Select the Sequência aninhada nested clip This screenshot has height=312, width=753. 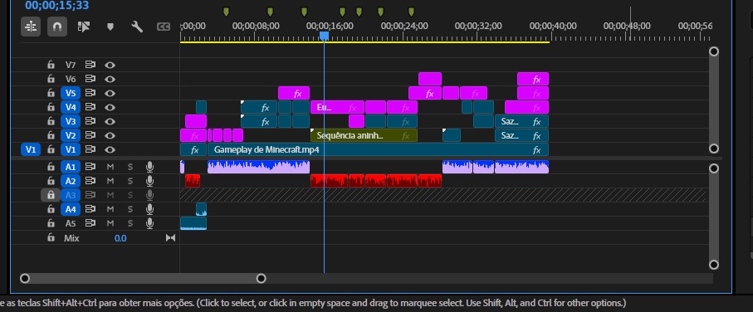(364, 136)
